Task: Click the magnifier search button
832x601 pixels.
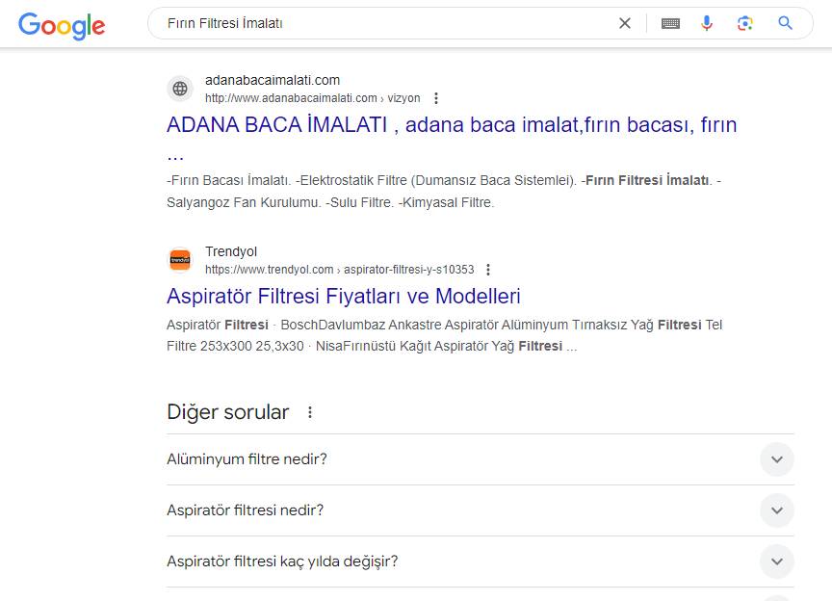Action: 786,23
